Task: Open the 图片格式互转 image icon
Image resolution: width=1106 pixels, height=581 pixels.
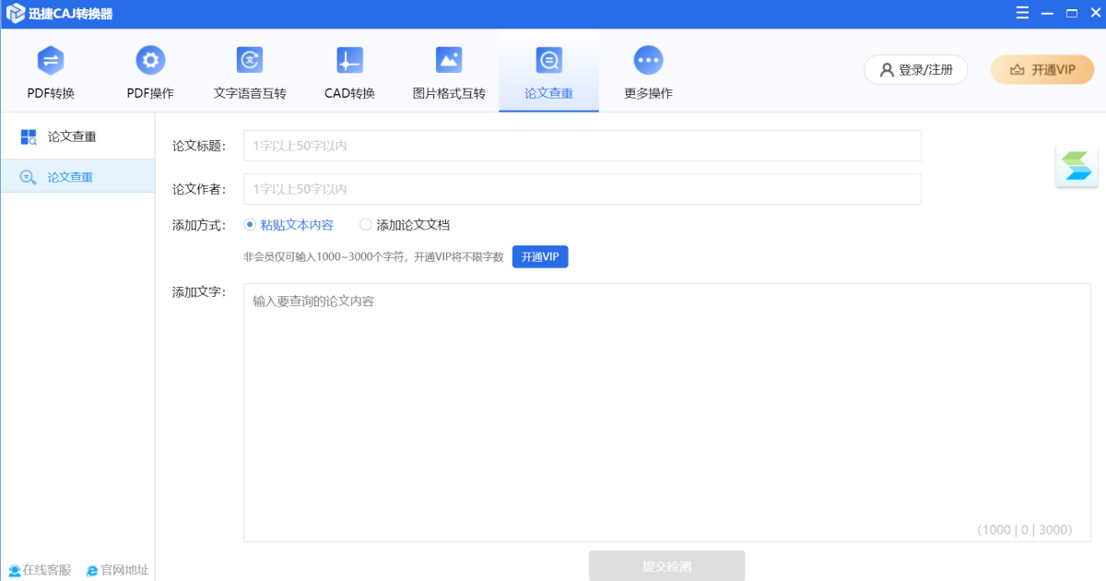Action: coord(449,61)
